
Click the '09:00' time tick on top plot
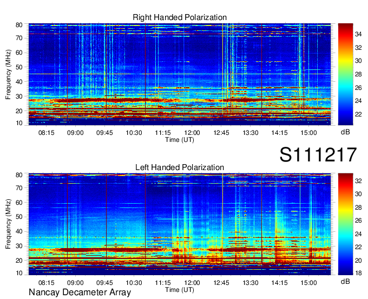(x=75, y=133)
